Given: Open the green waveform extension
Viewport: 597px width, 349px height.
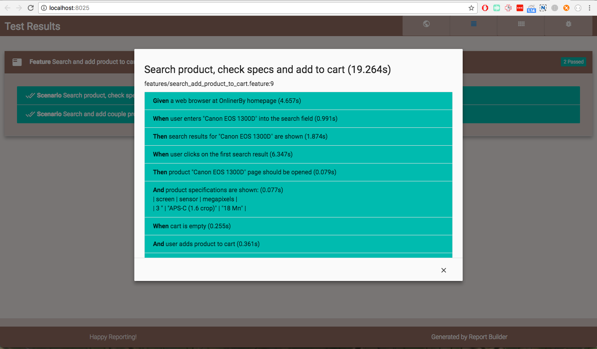Looking at the screenshot, I should click(x=497, y=8).
